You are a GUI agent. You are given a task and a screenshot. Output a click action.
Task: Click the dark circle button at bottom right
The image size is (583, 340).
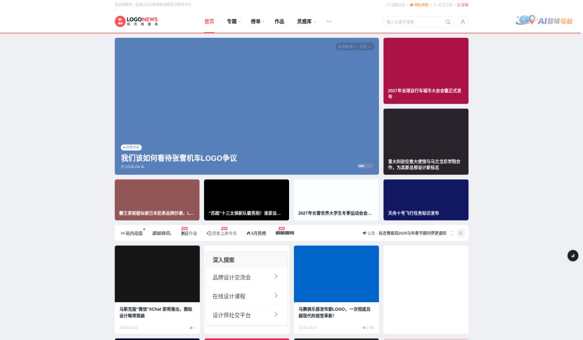click(x=573, y=255)
